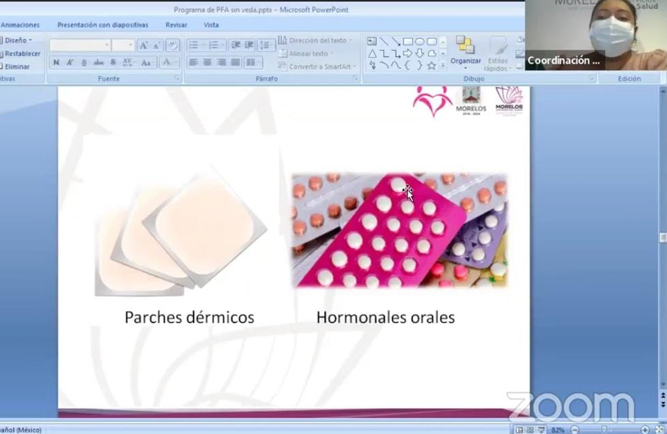This screenshot has width=667, height=434.
Task: Select the five-point star shape
Action: tap(432, 65)
